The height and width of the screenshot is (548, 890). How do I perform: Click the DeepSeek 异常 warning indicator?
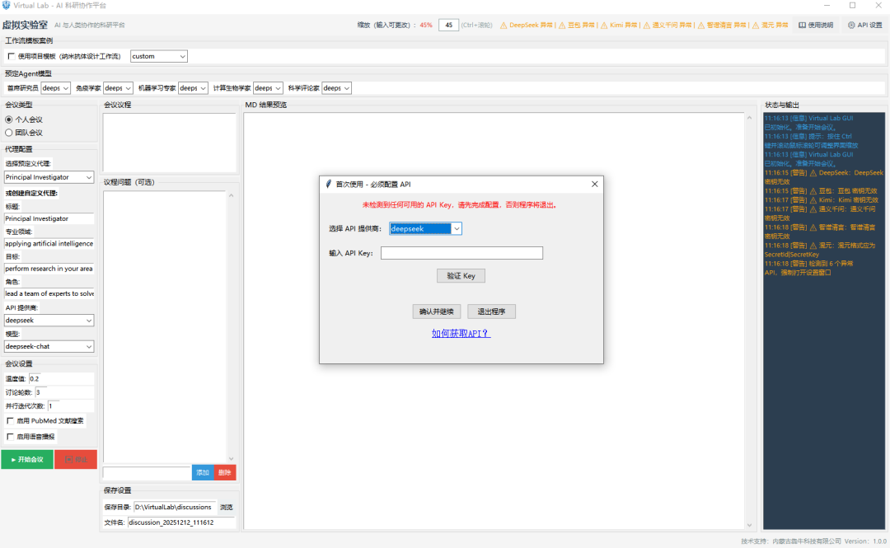pyautogui.click(x=526, y=25)
